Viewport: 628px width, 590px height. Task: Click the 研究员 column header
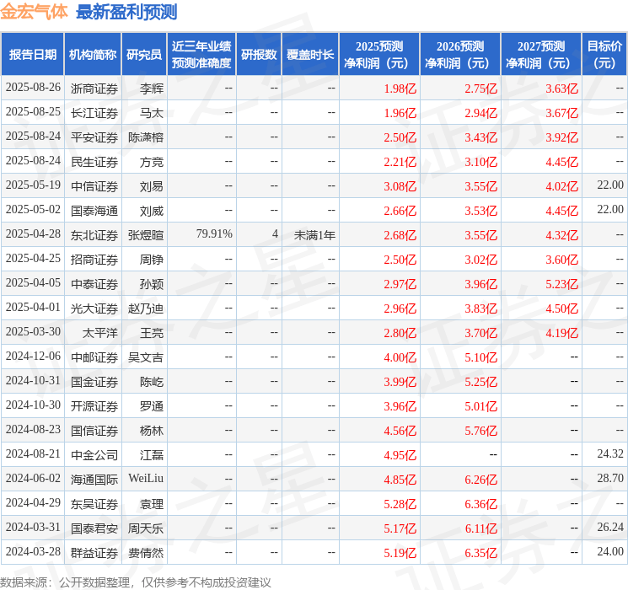144,55
